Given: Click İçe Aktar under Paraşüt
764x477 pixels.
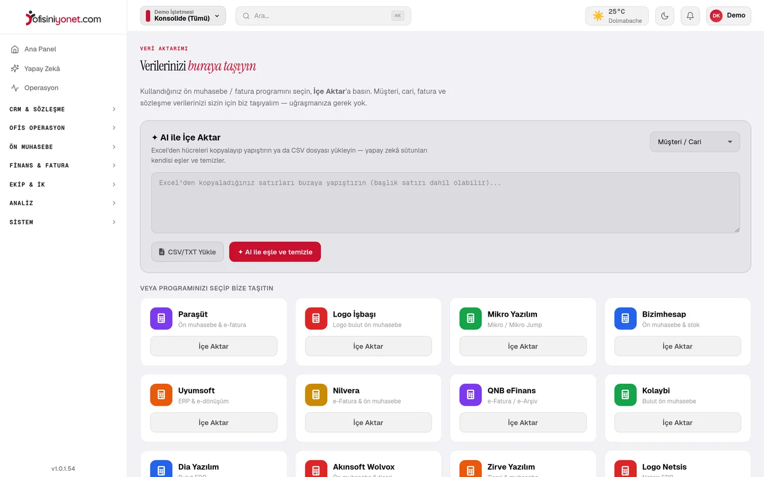Looking at the screenshot, I should coord(213,346).
